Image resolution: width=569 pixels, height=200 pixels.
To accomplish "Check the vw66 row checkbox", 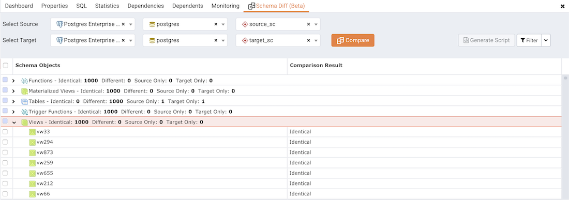I will [5, 194].
